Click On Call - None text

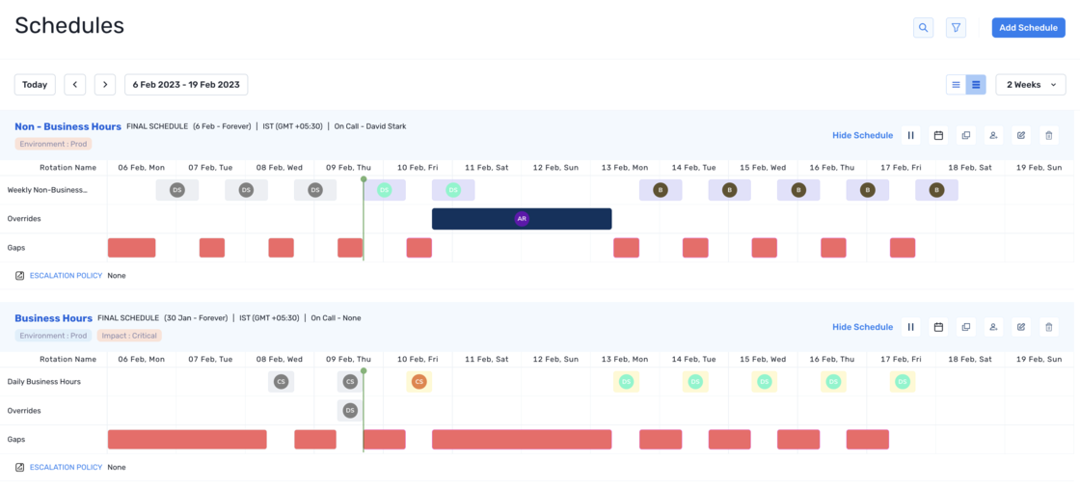337,318
